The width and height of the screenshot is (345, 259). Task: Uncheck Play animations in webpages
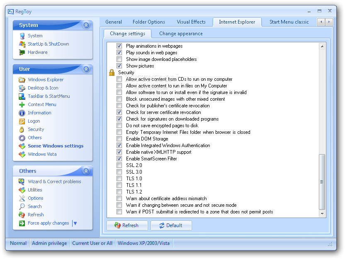(x=119, y=46)
